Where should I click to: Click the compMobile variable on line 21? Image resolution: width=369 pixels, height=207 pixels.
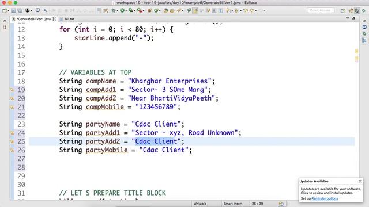click(x=105, y=107)
